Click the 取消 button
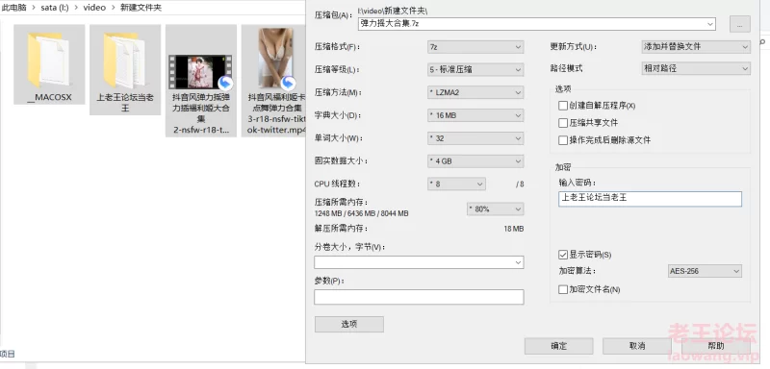Screen dimensions: 770x369 (636, 346)
